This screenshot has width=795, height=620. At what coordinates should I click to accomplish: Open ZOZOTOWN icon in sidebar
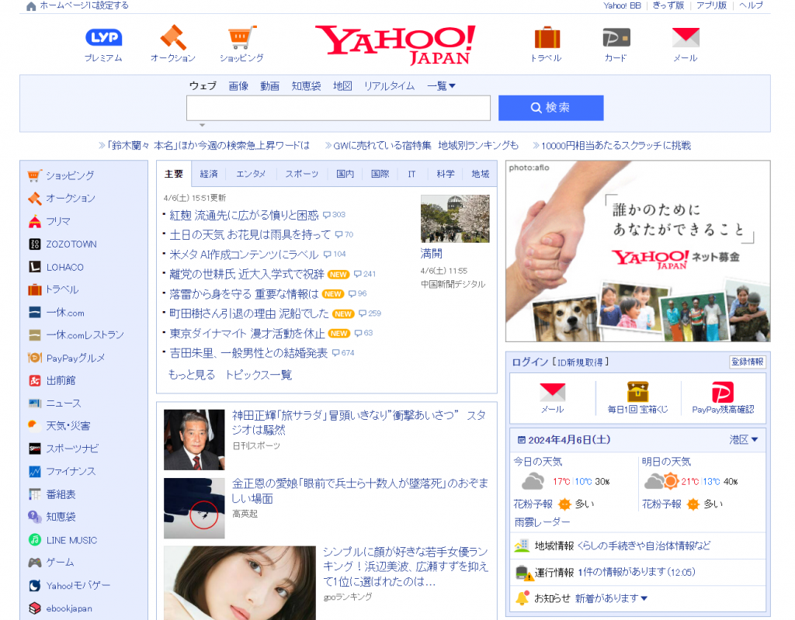point(34,244)
